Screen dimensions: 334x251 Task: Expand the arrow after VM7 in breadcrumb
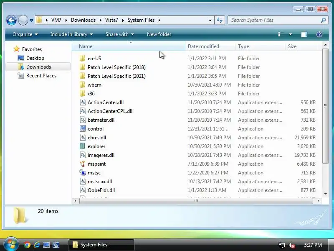point(66,20)
